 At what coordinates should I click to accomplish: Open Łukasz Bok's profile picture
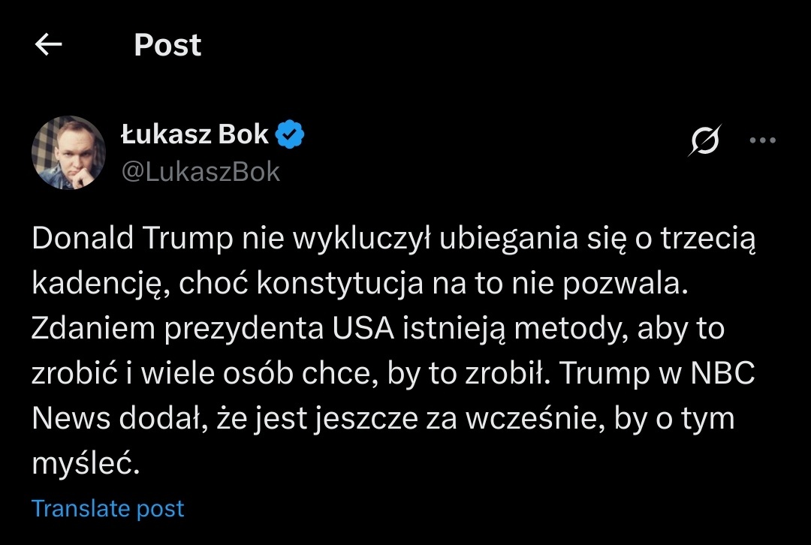click(68, 152)
